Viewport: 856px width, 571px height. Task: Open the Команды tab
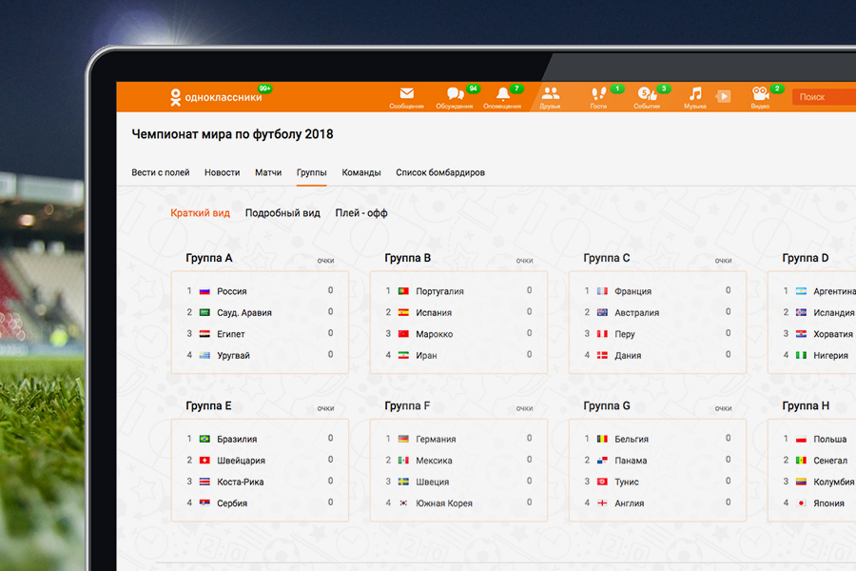click(x=361, y=172)
